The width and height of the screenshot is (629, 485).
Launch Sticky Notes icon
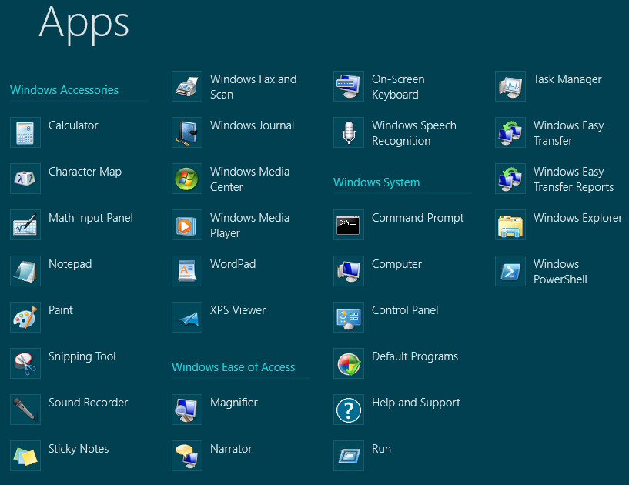pos(25,455)
